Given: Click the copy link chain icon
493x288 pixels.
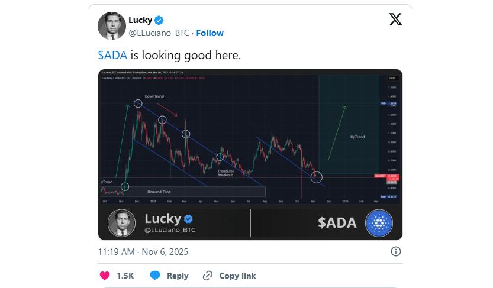Looking at the screenshot, I should (x=208, y=276).
